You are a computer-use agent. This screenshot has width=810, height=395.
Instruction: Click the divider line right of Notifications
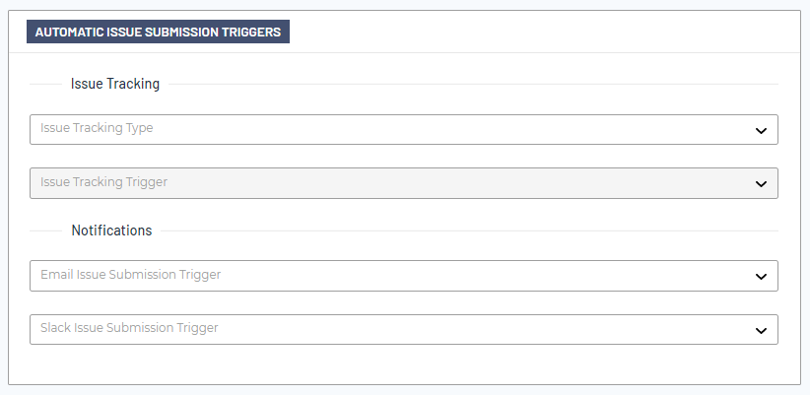[x=473, y=231]
